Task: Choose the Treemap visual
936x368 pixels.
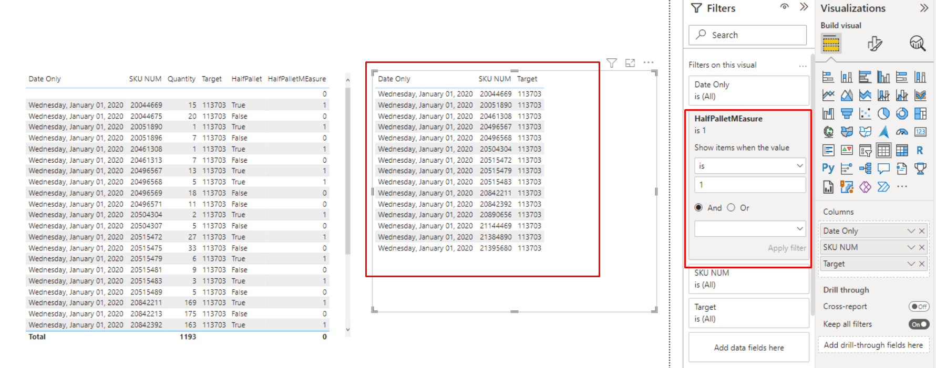Action: point(920,113)
